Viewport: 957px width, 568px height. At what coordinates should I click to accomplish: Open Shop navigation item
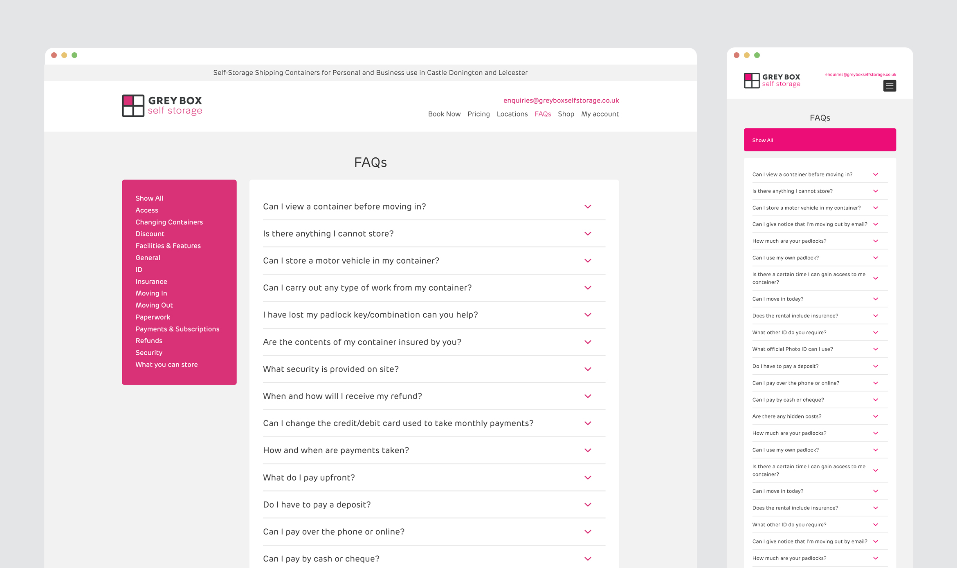coord(566,114)
